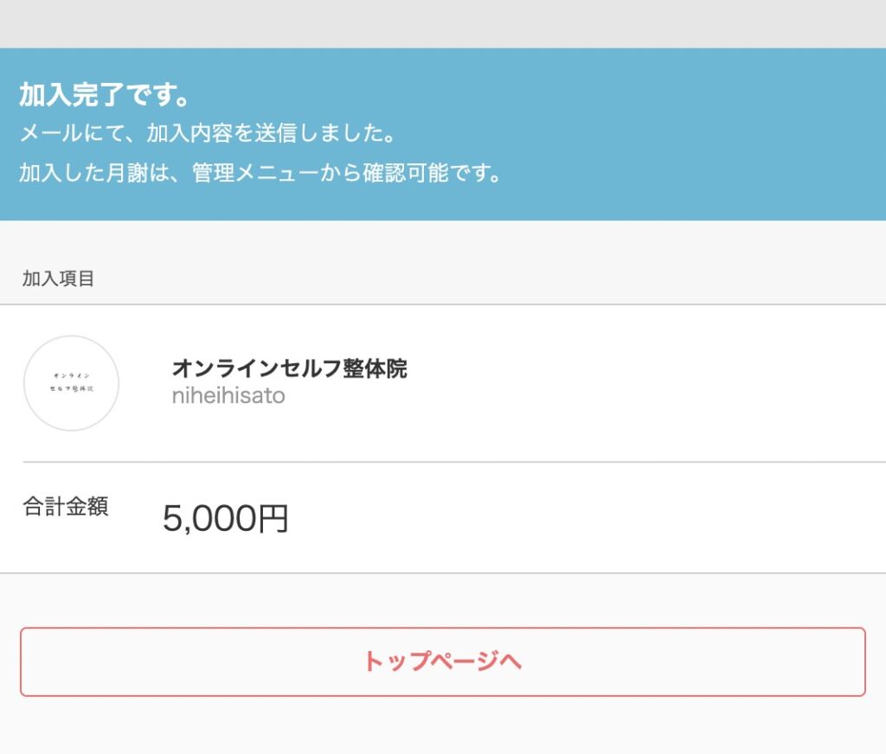The width and height of the screenshot is (886, 754).
Task: Click the 加入項目 section header
Action: [x=58, y=278]
